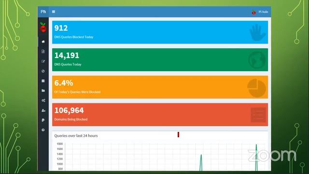
Task: Toggle the hamburger sidebar menu button
Action: pos(54,12)
